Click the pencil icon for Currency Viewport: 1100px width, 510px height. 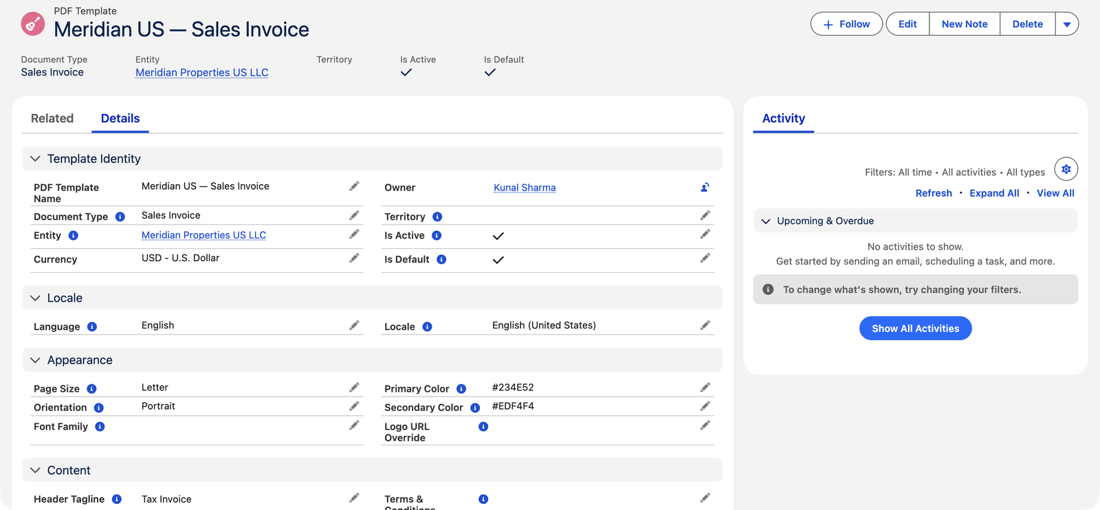point(354,258)
